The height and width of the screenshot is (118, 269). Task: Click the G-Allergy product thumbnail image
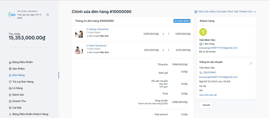[x=79, y=34]
